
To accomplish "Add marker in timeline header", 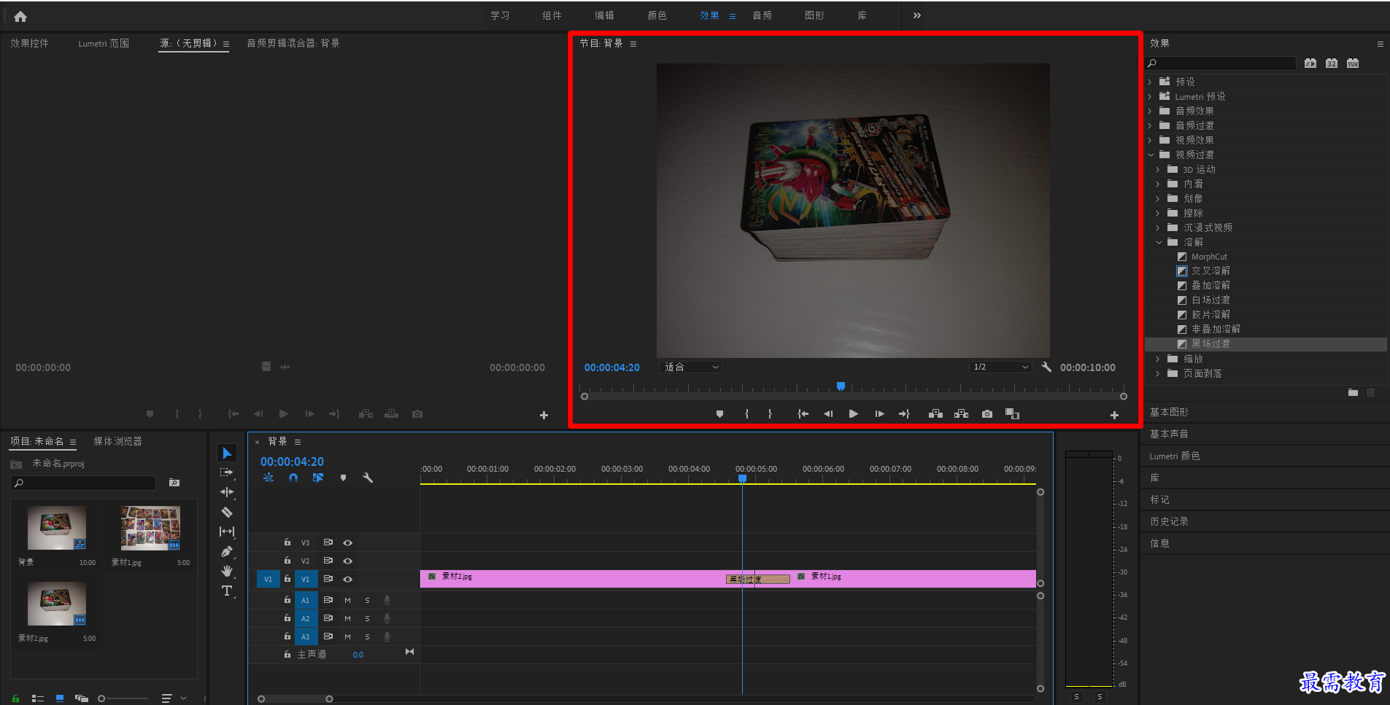I will 343,478.
